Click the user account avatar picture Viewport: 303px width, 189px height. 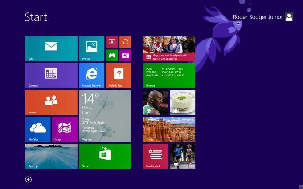289,17
